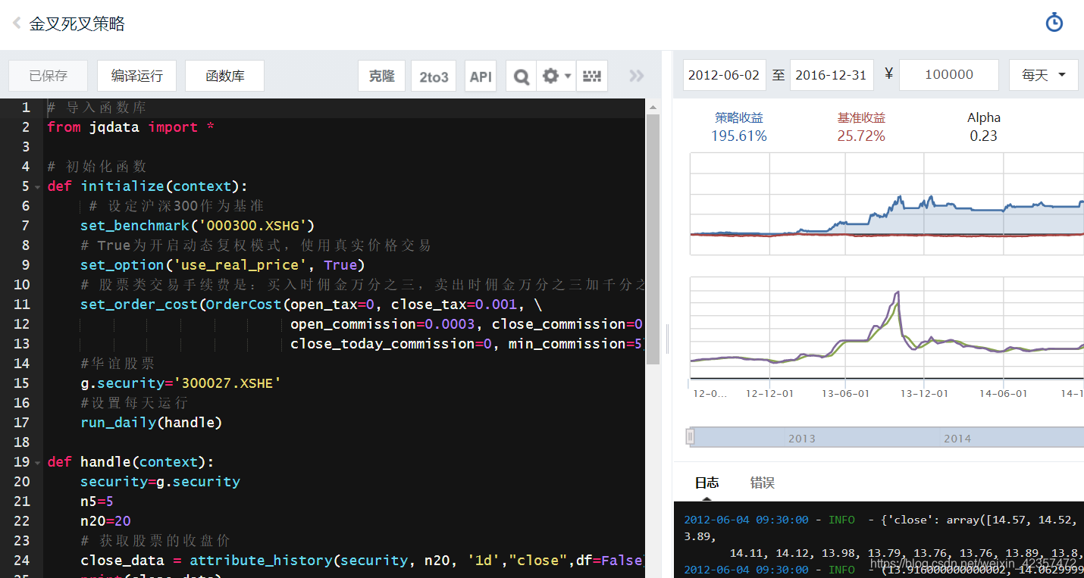Click line 2 from jqdata import

click(x=130, y=127)
